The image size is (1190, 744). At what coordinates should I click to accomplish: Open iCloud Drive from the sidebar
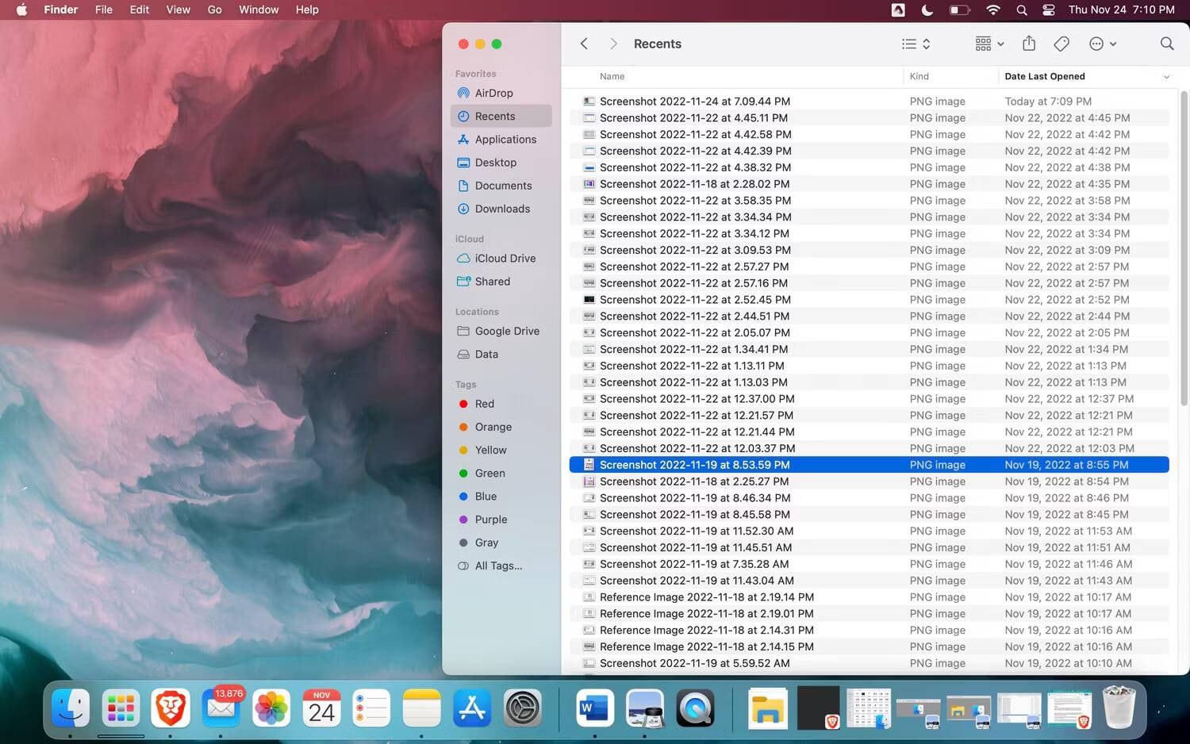(x=505, y=258)
